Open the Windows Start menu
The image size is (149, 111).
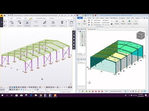[2, 95]
